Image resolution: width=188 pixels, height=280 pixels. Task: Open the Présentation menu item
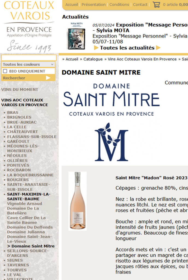pyautogui.click(x=93, y=4)
